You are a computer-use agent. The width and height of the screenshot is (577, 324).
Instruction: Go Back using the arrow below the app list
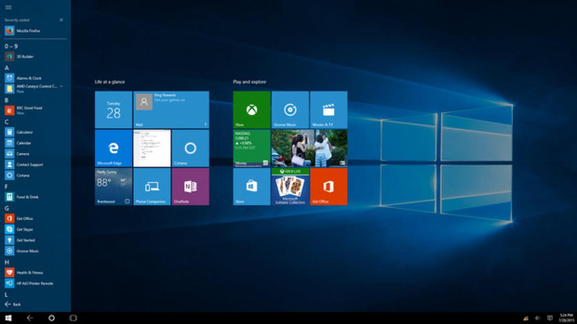click(x=12, y=304)
